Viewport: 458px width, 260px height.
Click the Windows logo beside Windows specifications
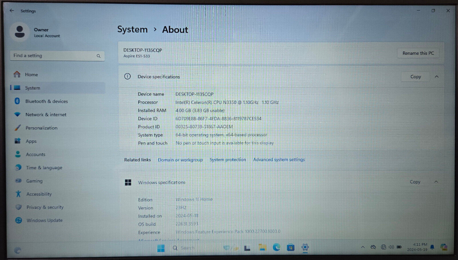[x=128, y=182]
